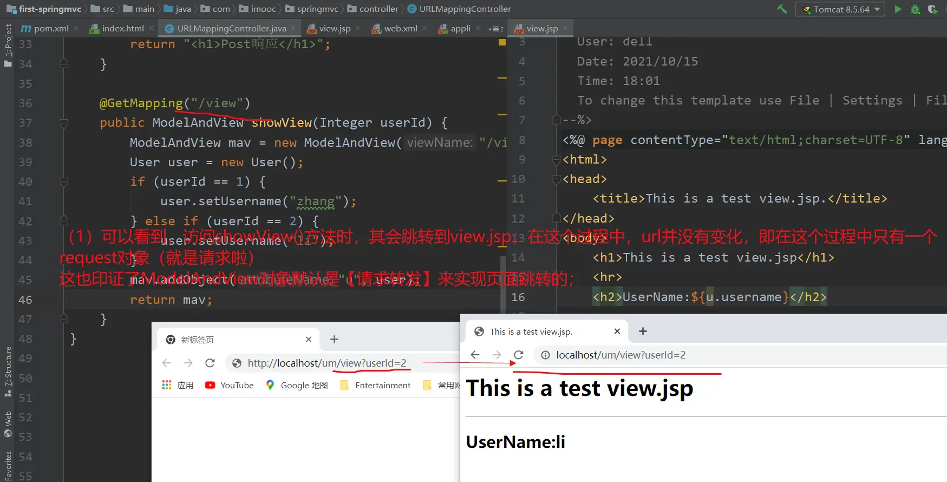The width and height of the screenshot is (947, 482).
Task: Close the index.html editor tab
Action: [151, 28]
